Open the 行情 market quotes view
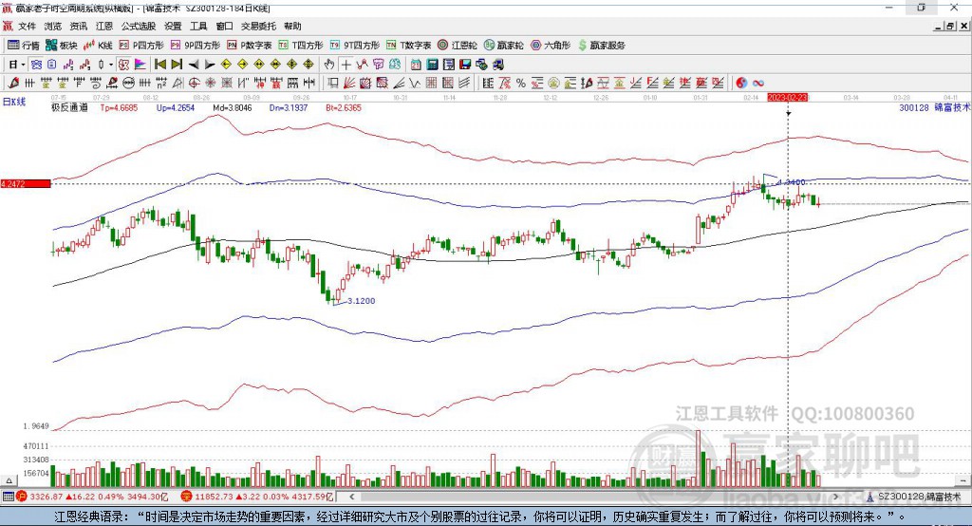This screenshot has width=972, height=526. pos(24,46)
